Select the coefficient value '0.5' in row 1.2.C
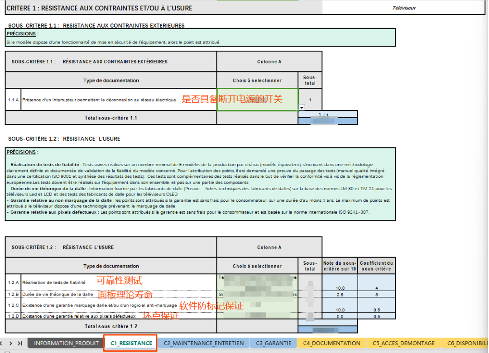Screen dimensions: 489x353 [376, 310]
